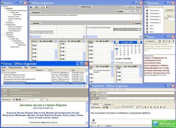Collapse Коммерческие предложения folder node
The image size is (176, 128).
(7, 11)
